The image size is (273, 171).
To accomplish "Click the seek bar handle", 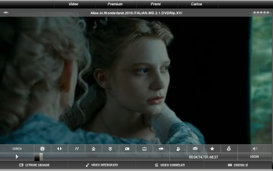I will click(x=41, y=157).
